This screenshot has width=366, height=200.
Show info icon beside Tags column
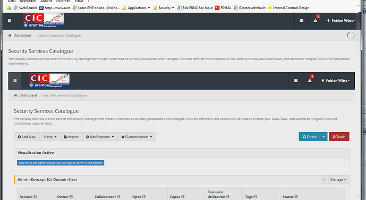coord(256,197)
